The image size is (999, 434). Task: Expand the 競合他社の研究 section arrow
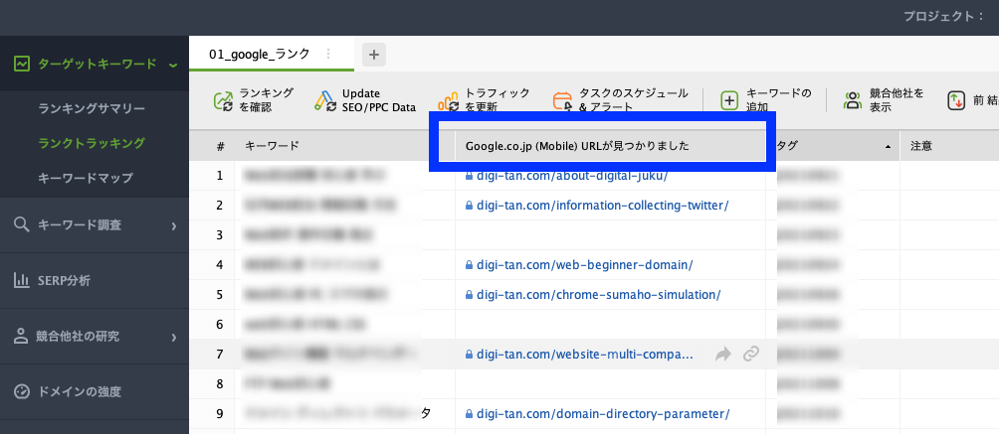pyautogui.click(x=173, y=337)
